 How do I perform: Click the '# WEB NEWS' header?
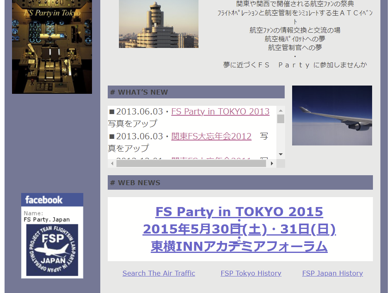(x=240, y=183)
